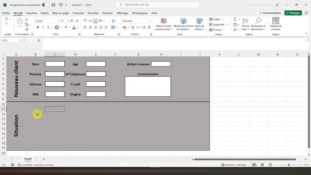Click the merge and center icon

[x=113, y=27]
